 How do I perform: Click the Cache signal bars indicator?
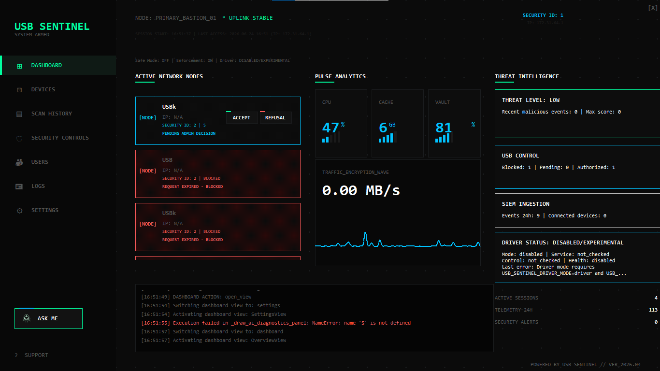[x=387, y=137]
